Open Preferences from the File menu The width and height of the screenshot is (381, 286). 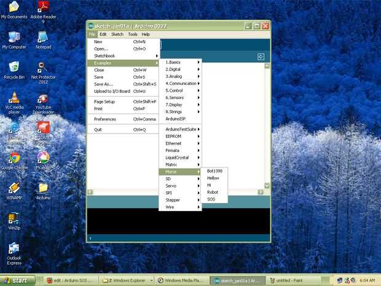[x=123, y=119]
